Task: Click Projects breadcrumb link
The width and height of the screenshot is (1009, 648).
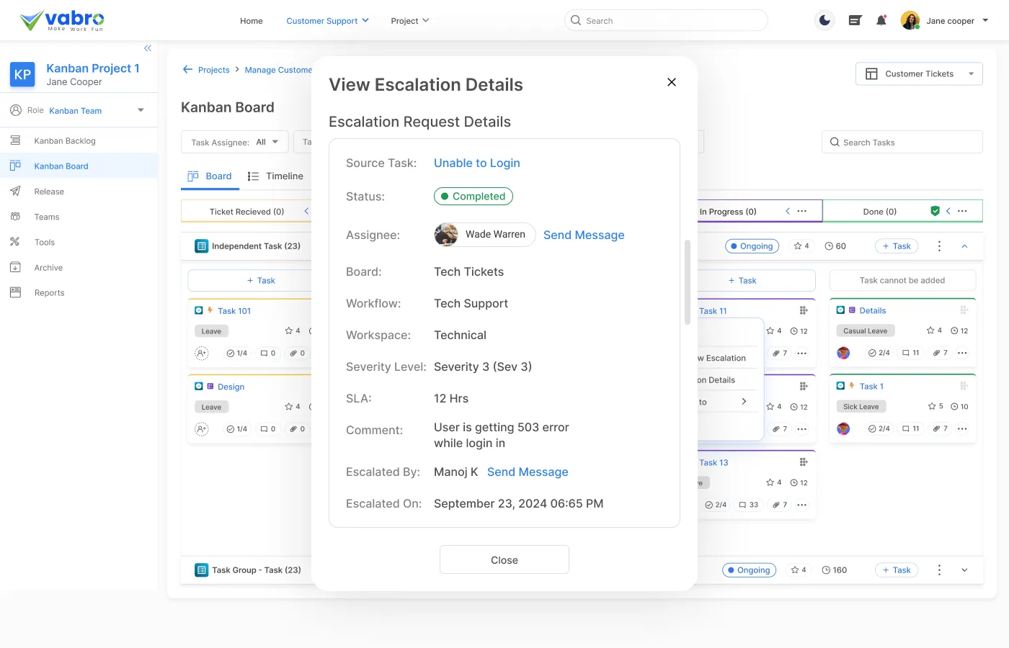Action: tap(213, 70)
